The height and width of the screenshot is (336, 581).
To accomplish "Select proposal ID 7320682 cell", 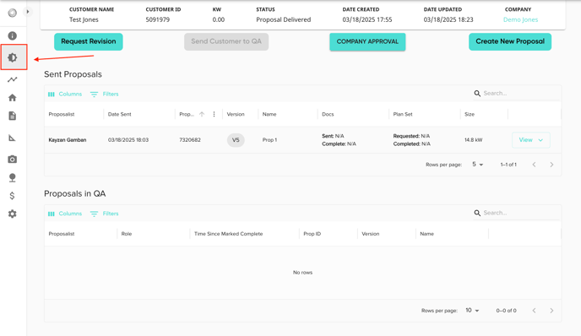I will tap(190, 140).
